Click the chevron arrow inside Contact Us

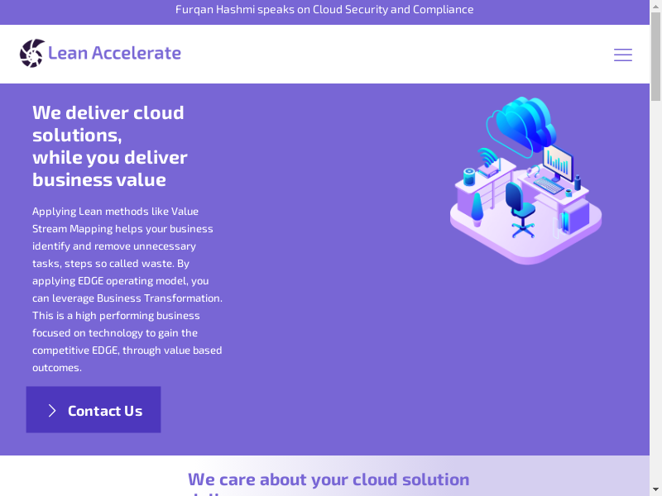coord(52,411)
